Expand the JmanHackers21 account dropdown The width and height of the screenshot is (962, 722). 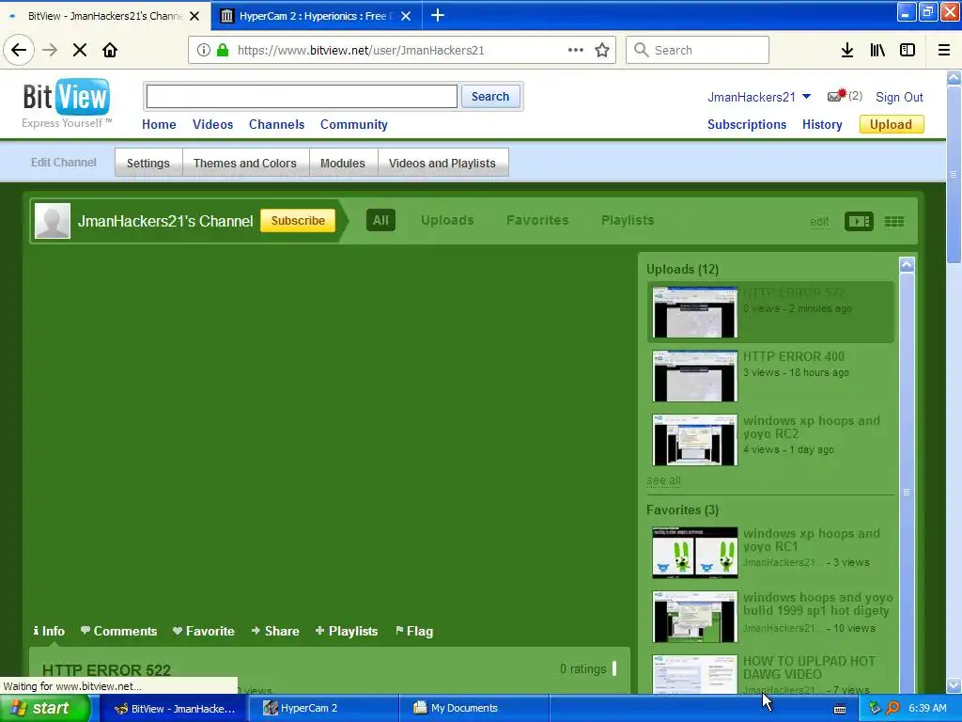[807, 97]
